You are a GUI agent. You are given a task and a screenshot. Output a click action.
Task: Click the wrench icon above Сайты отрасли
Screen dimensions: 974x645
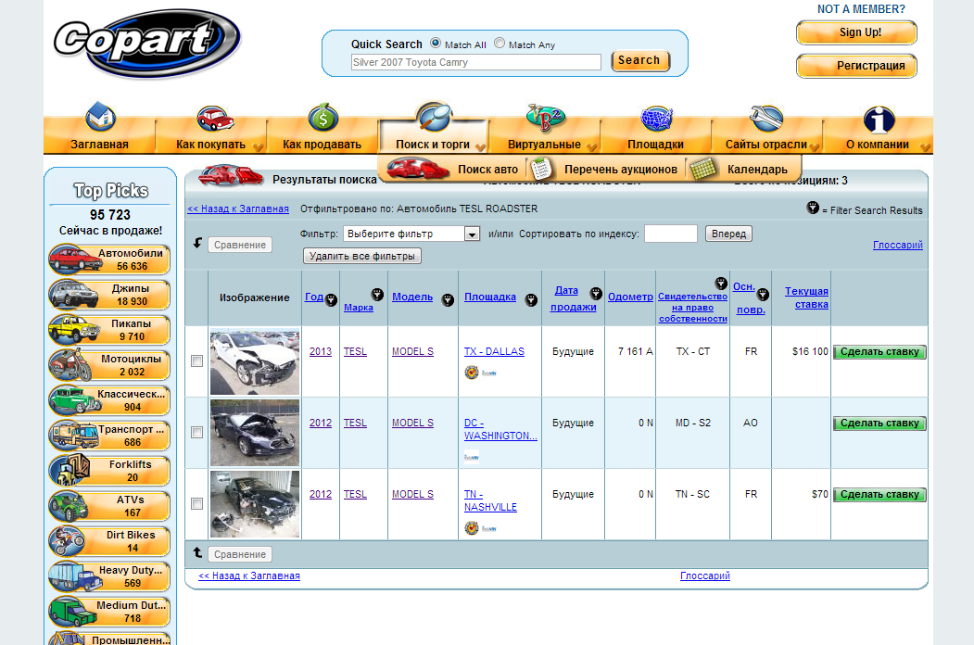pyautogui.click(x=766, y=118)
